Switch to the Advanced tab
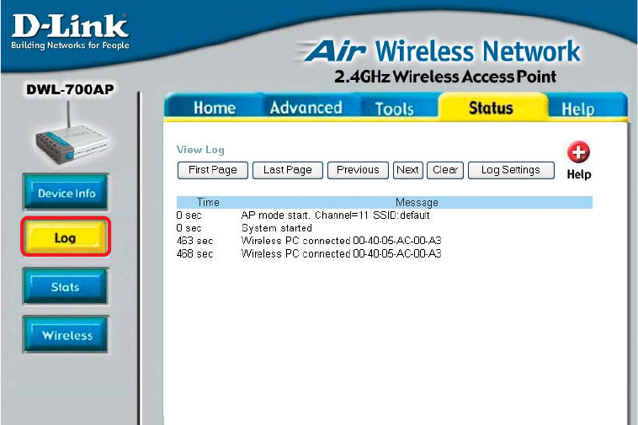 coord(306,108)
